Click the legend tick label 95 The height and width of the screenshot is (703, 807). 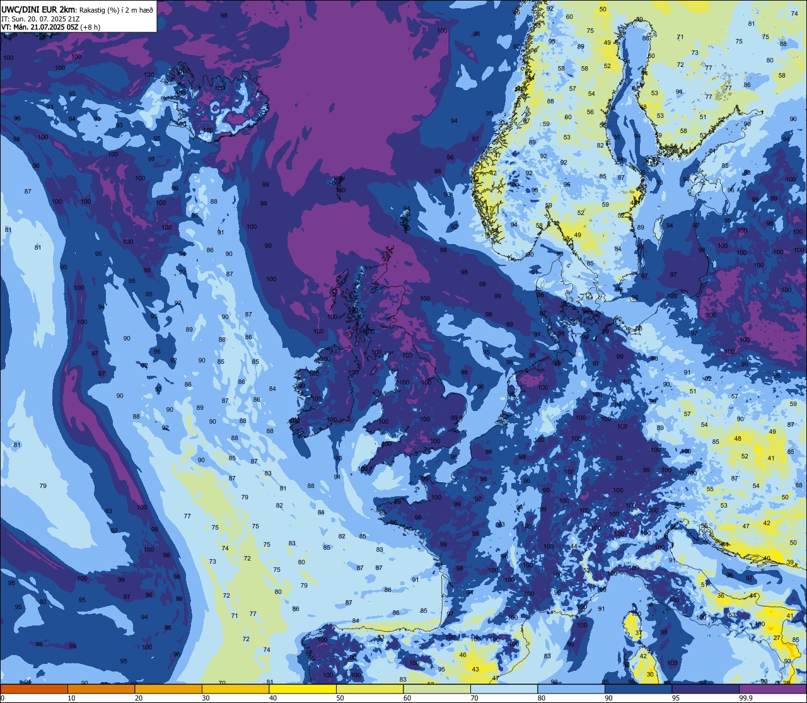[x=676, y=698]
